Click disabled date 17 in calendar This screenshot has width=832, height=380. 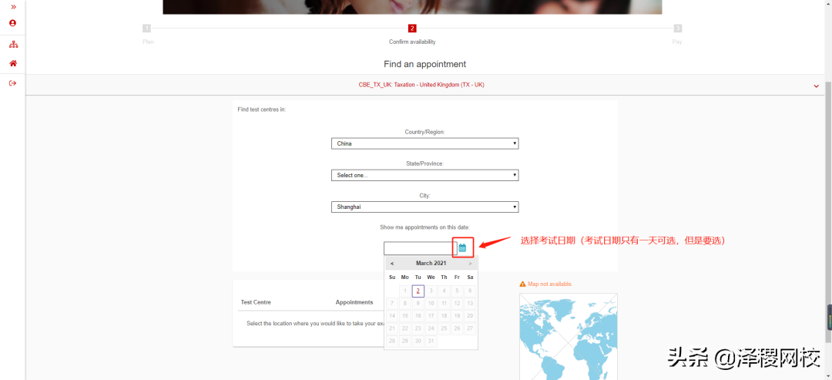click(431, 316)
